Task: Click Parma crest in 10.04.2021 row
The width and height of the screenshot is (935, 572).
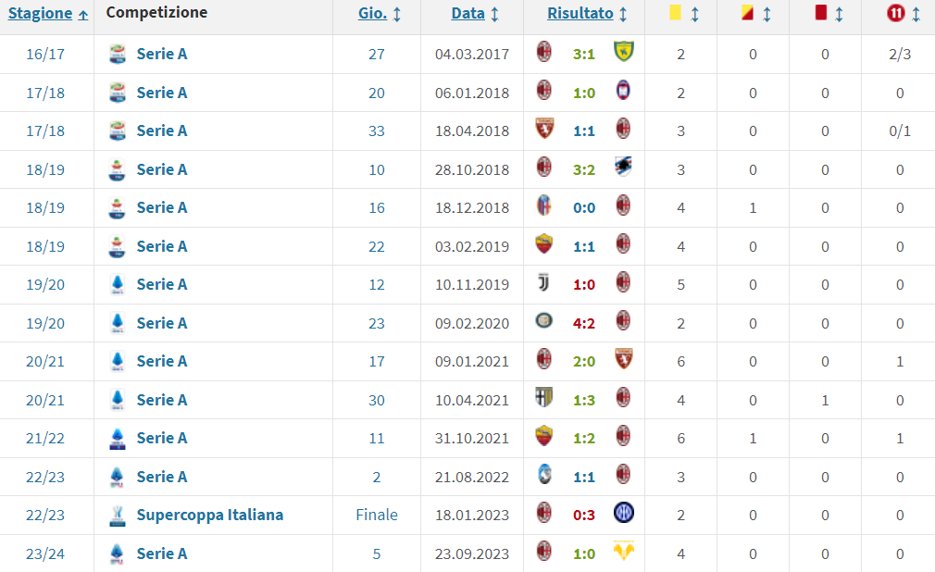Action: point(543,398)
